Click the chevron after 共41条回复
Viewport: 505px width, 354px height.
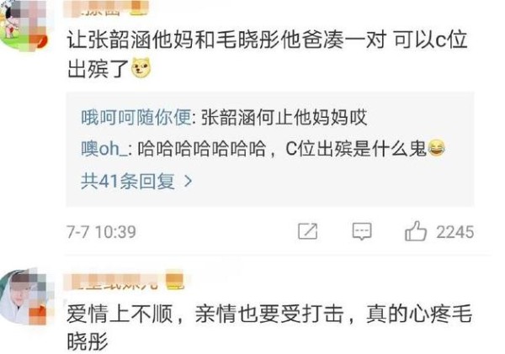pos(188,181)
